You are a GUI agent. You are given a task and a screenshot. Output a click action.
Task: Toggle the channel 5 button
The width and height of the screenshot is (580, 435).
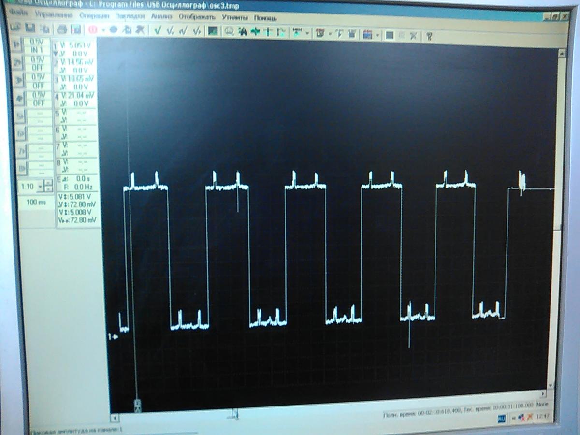tap(20, 116)
